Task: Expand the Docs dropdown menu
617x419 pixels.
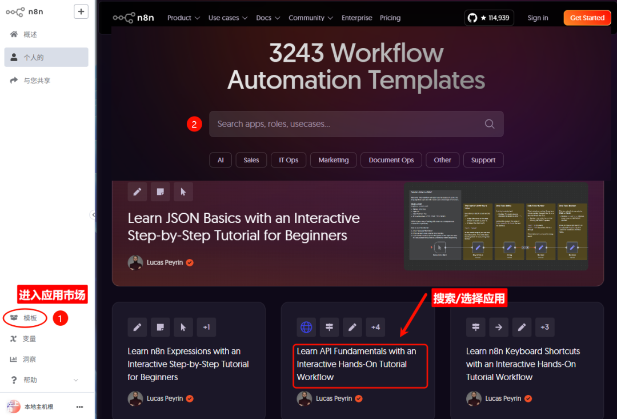Action: (268, 18)
